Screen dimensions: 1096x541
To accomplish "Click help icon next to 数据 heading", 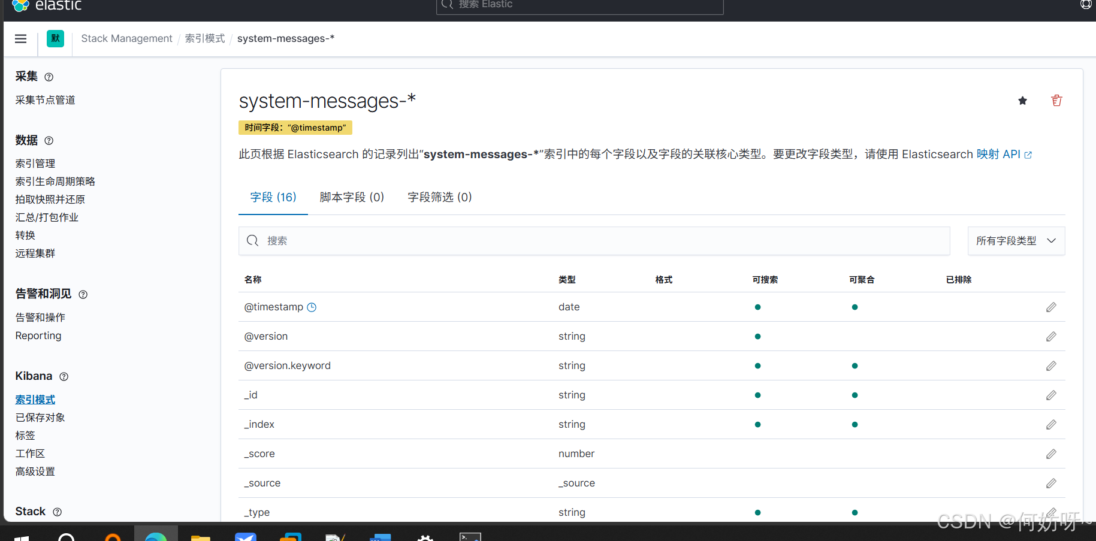I will click(49, 141).
